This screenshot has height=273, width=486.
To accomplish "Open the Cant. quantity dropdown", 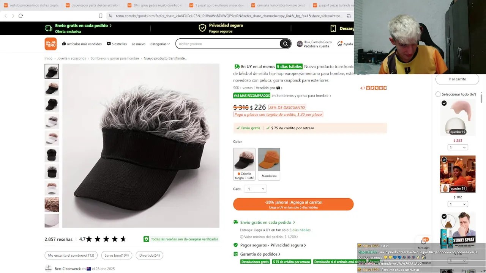I will coord(256,189).
